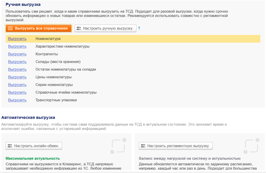Export Контрагенты via its 'Выгрузить' link

[17, 54]
